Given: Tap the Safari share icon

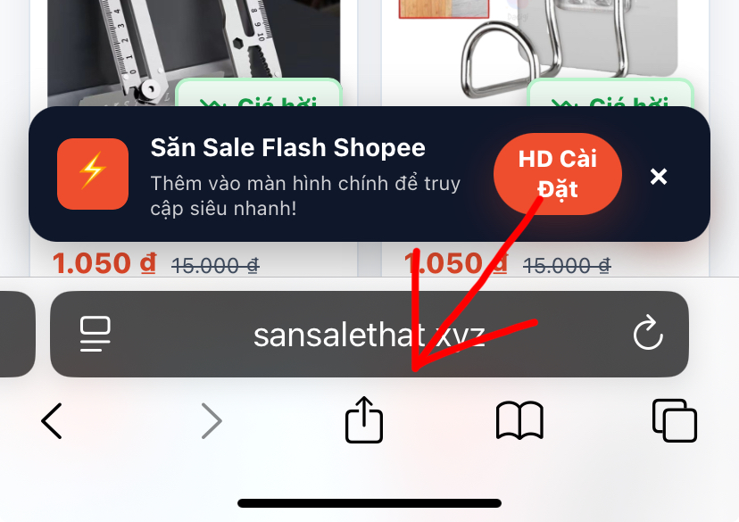Looking at the screenshot, I should tap(364, 419).
